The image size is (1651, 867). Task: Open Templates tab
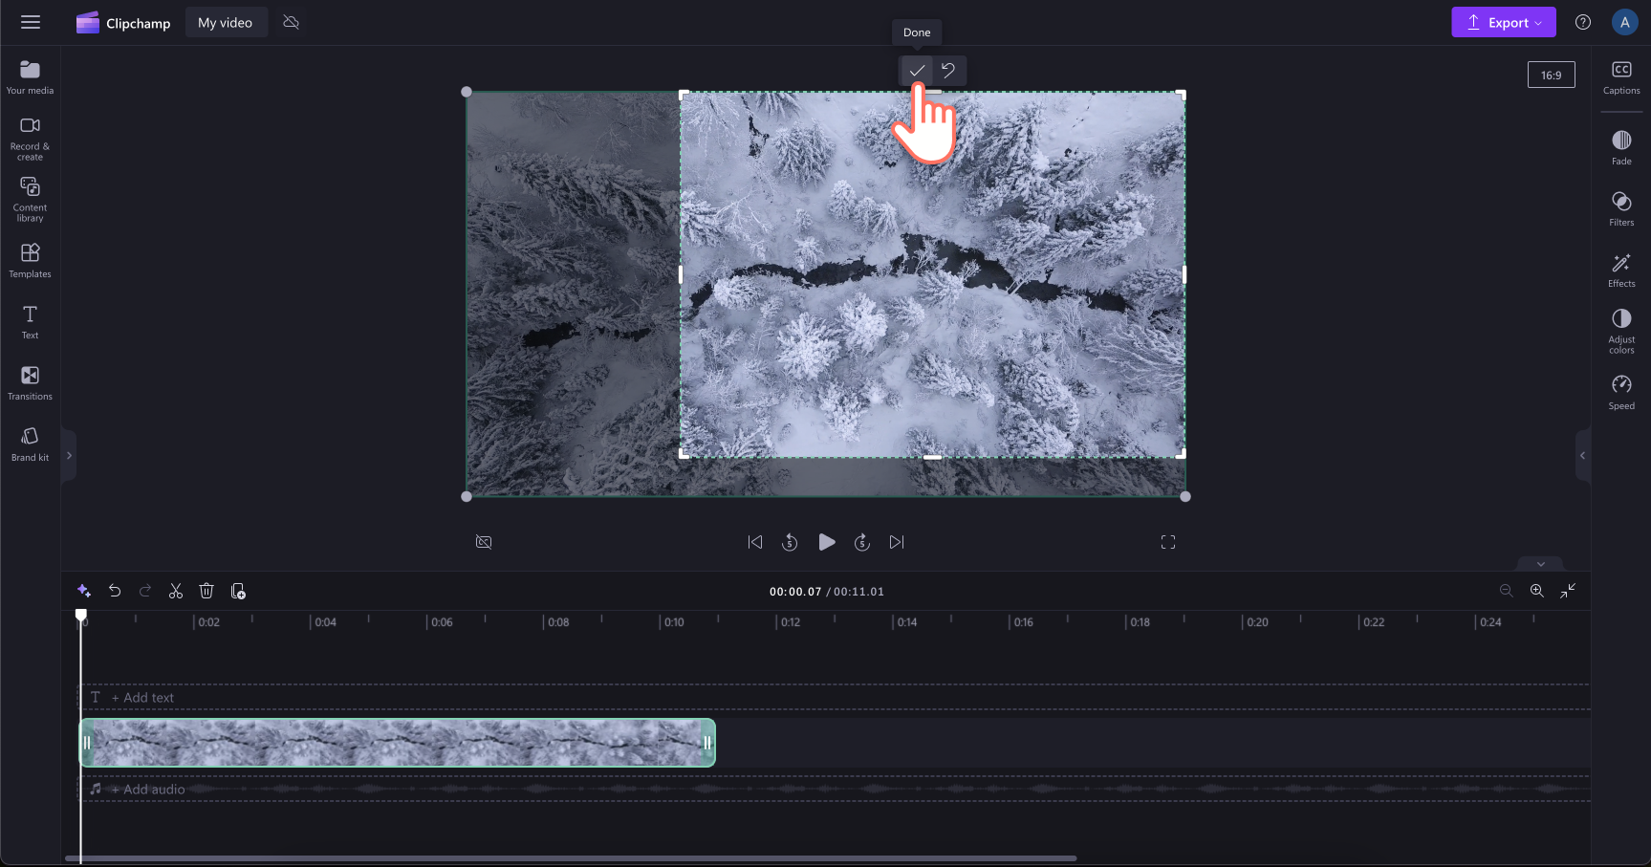(x=31, y=261)
